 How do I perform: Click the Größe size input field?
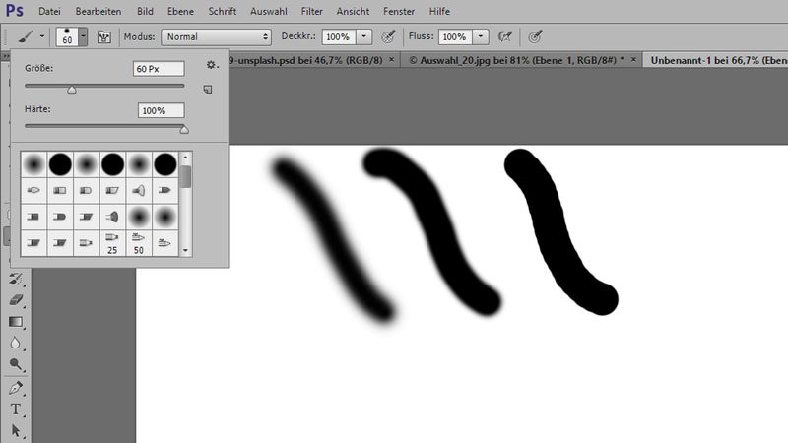point(159,69)
